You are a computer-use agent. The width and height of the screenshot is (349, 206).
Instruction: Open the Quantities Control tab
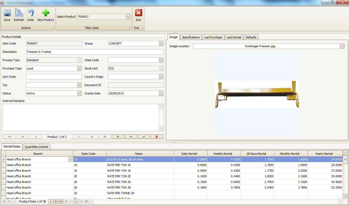tap(36, 147)
